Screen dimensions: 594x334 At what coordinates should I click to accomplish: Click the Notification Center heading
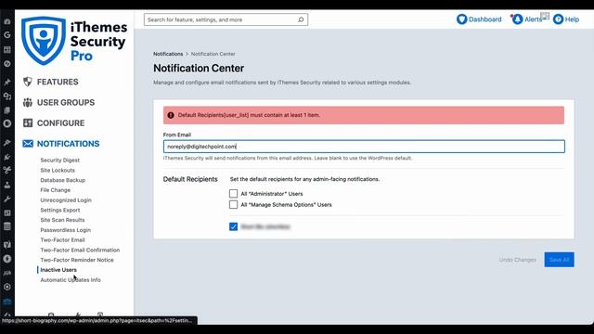click(x=199, y=68)
